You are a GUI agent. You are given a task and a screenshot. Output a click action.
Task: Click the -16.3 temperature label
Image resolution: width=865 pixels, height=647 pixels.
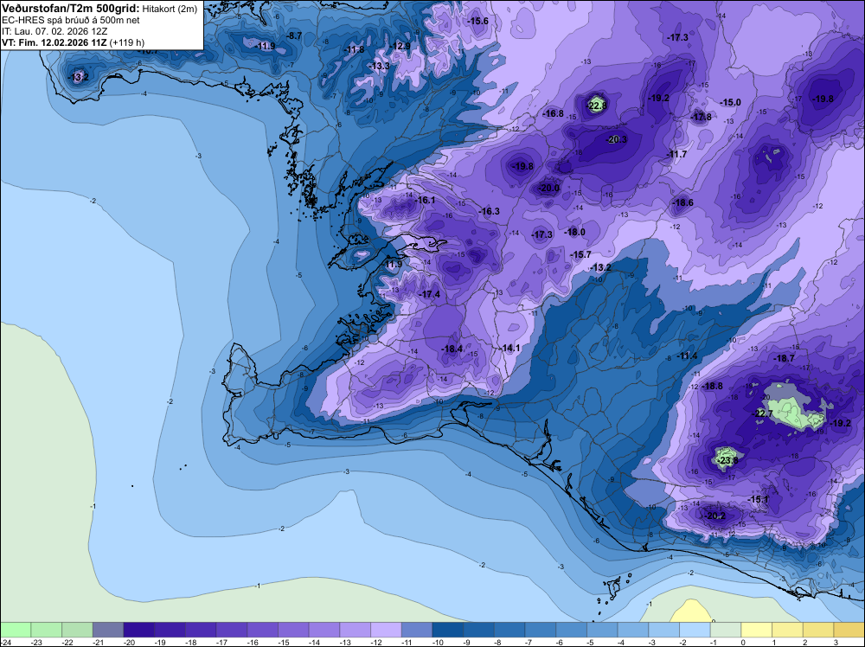pos(490,211)
